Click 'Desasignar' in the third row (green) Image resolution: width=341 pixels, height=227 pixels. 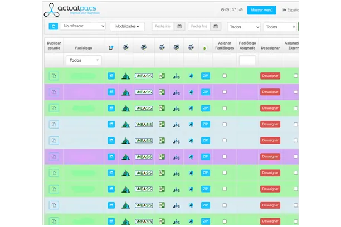[270, 108]
